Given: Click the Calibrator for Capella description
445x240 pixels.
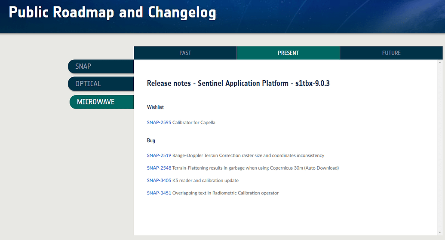Looking at the screenshot, I should tap(193, 122).
